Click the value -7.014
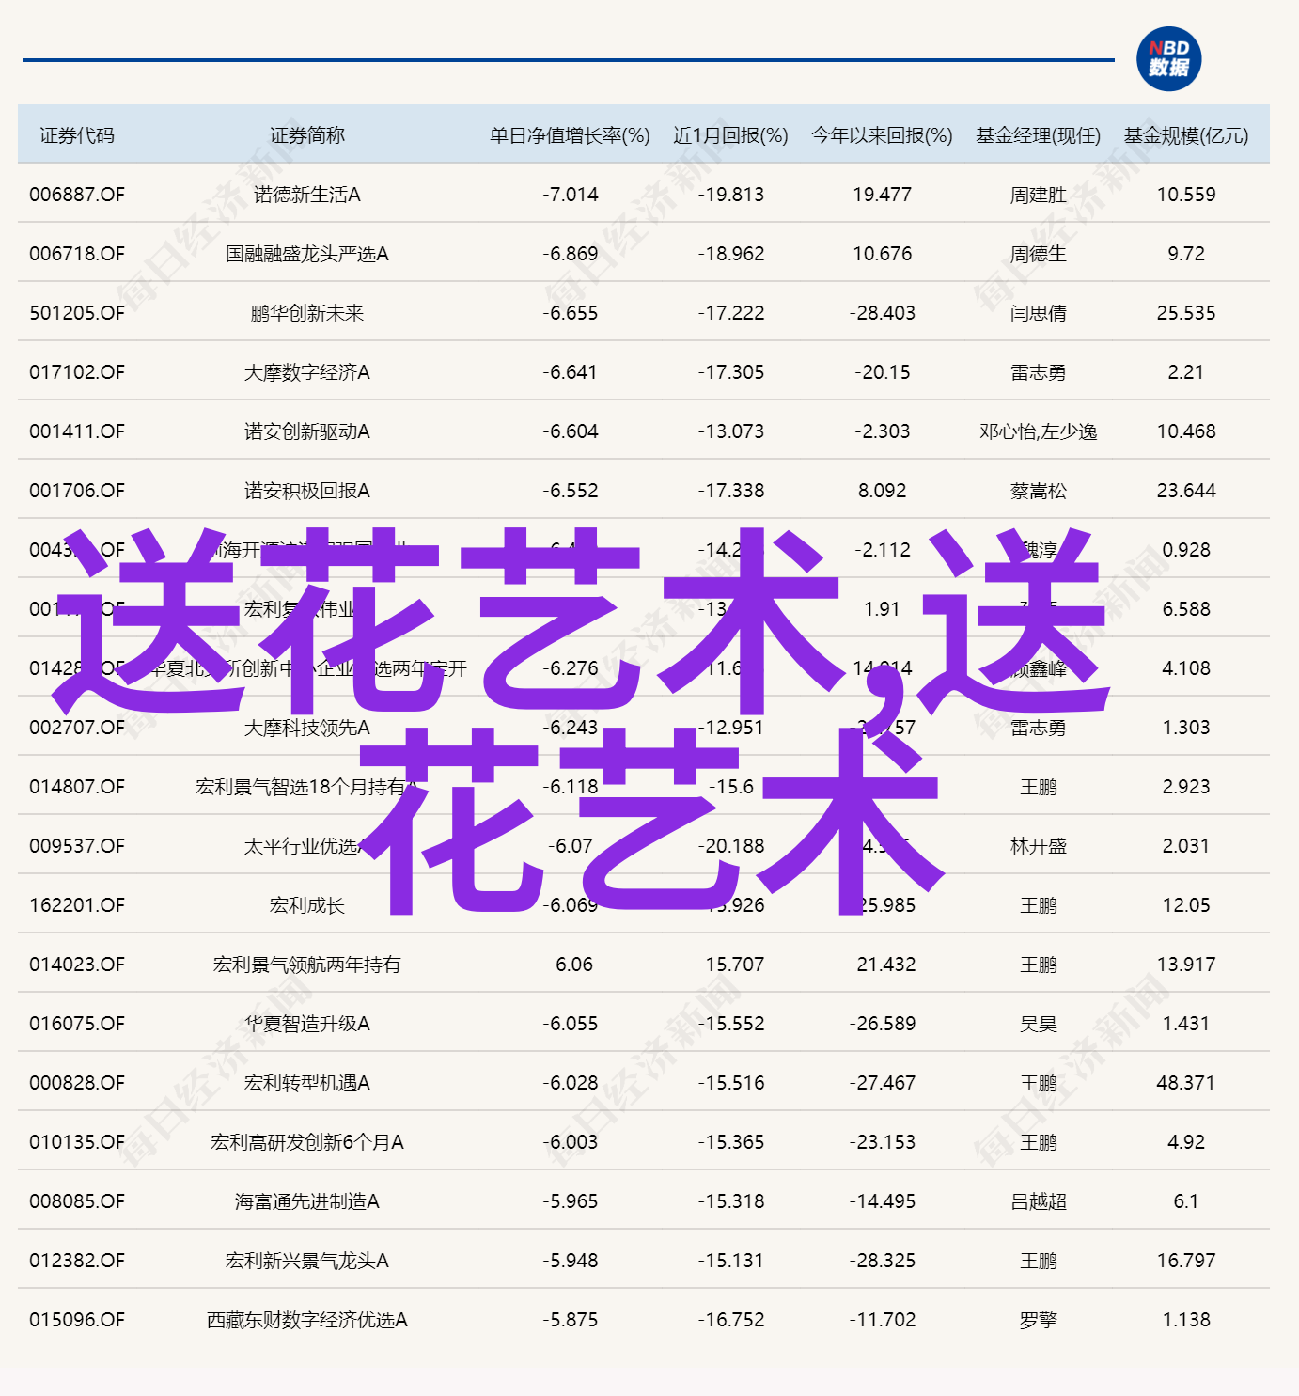Image resolution: width=1299 pixels, height=1396 pixels. (570, 195)
